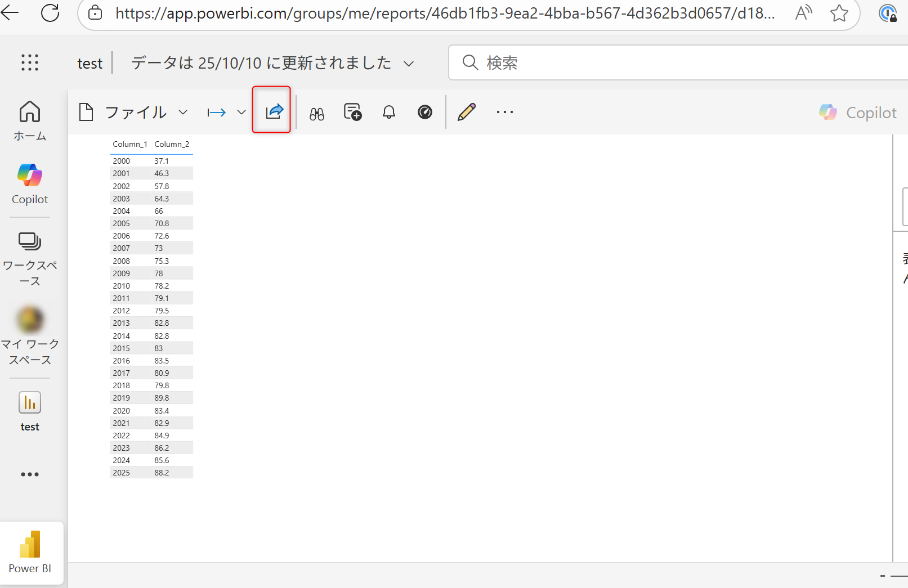Refresh the browser page
This screenshot has height=588, width=908.
(50, 13)
